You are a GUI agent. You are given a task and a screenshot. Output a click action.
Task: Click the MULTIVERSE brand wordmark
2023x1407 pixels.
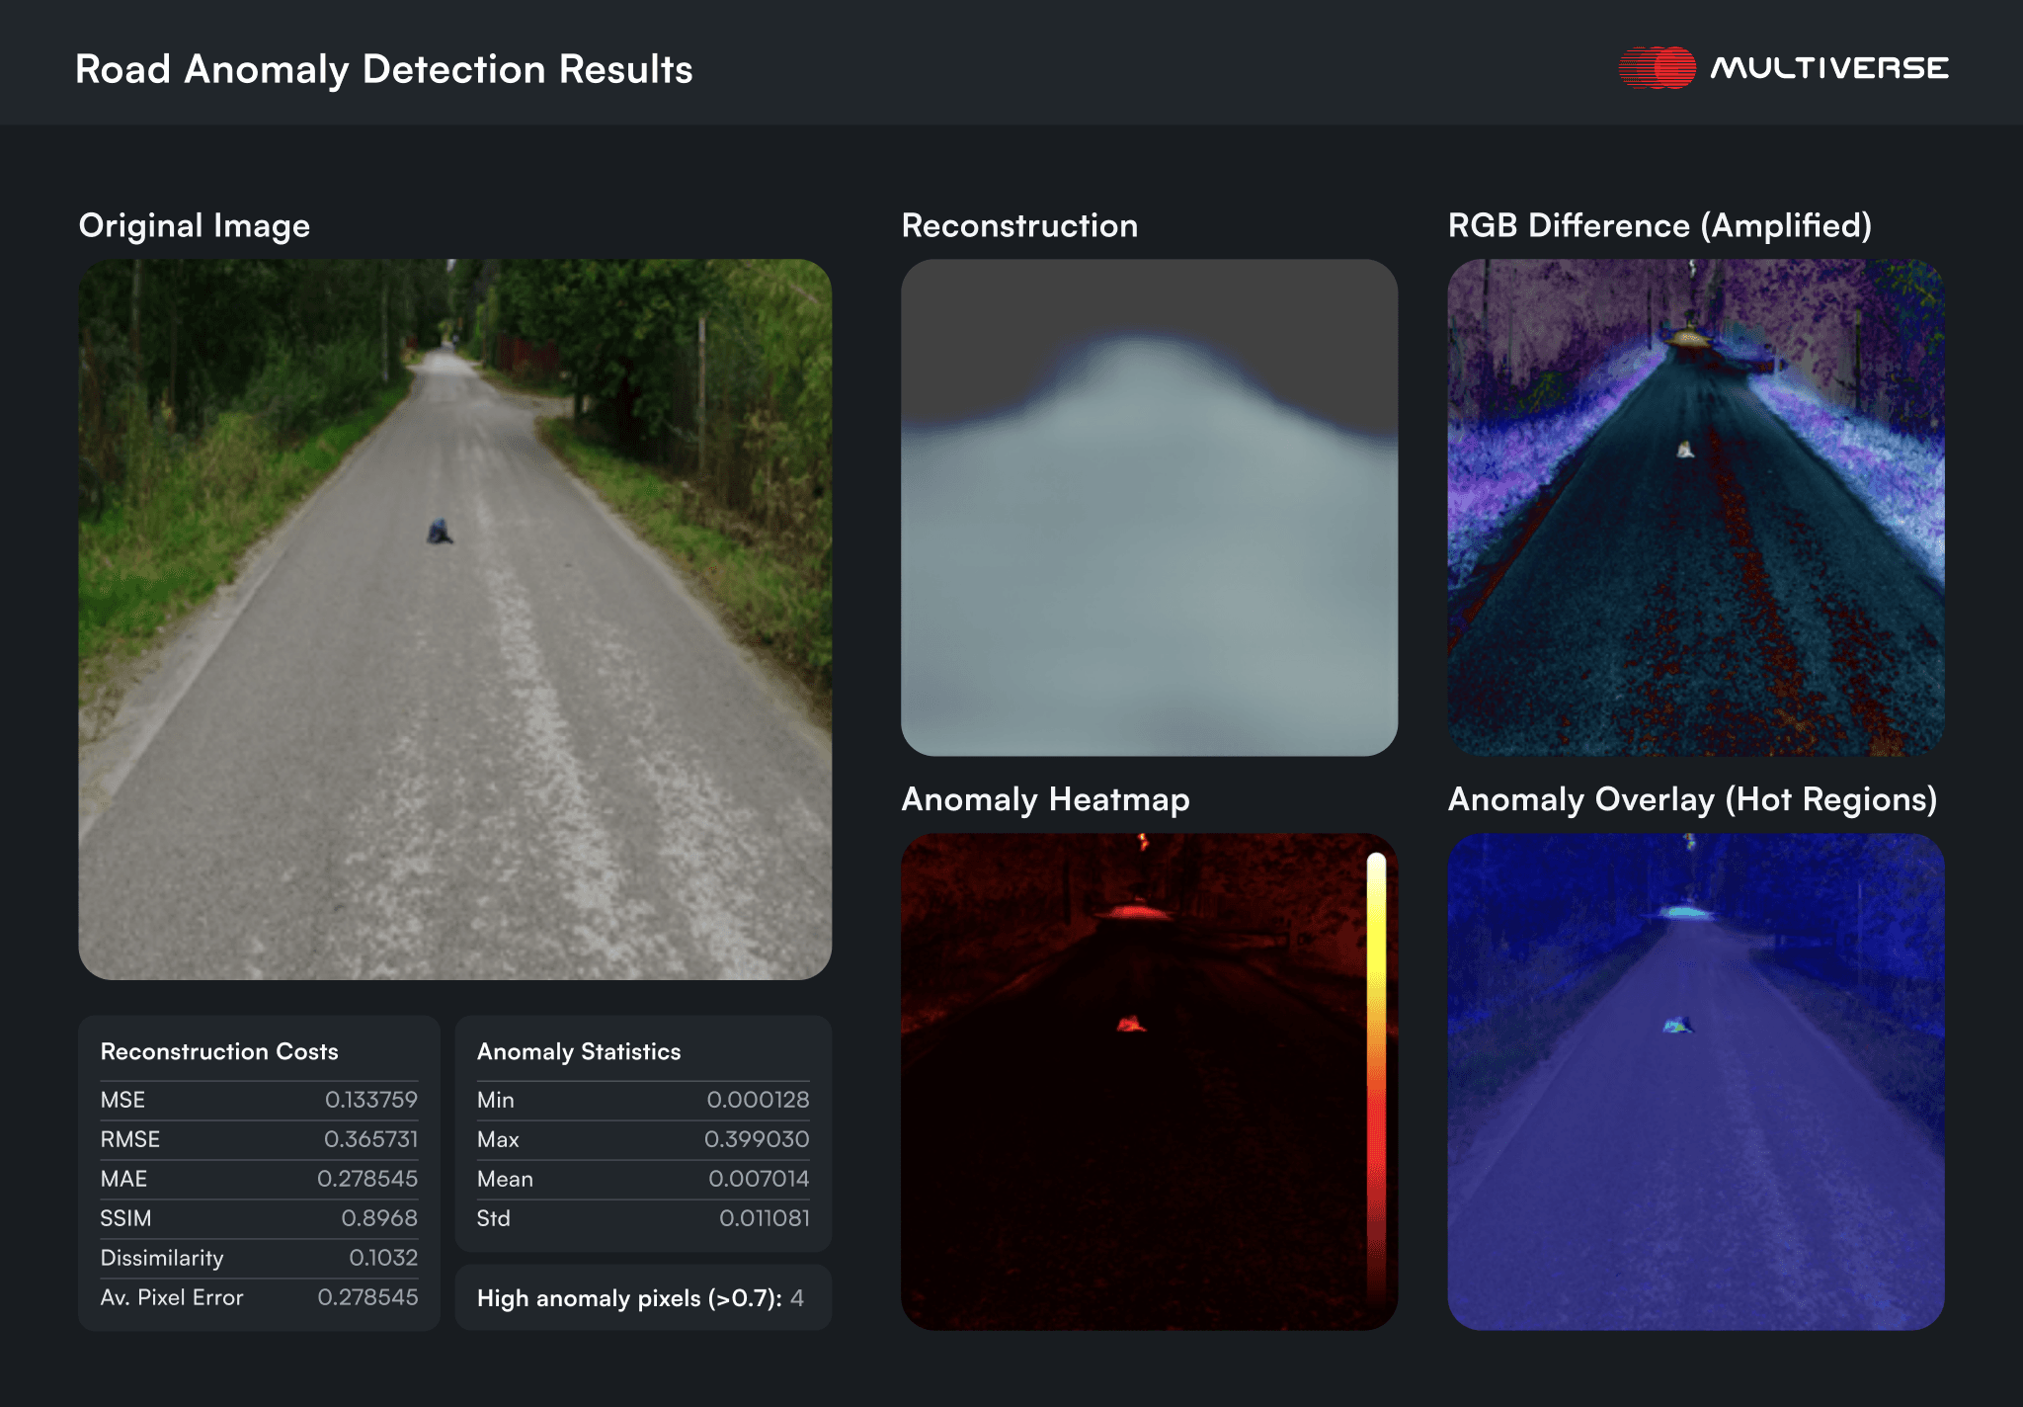click(1829, 68)
